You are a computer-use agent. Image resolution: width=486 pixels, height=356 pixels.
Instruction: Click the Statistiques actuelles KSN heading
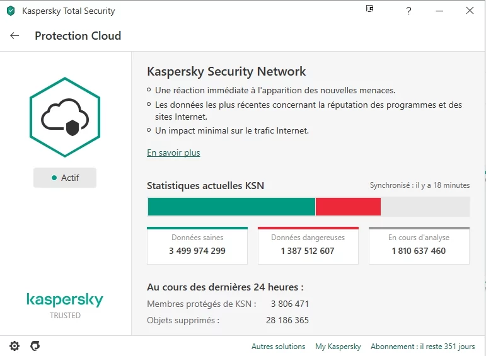[x=205, y=186]
